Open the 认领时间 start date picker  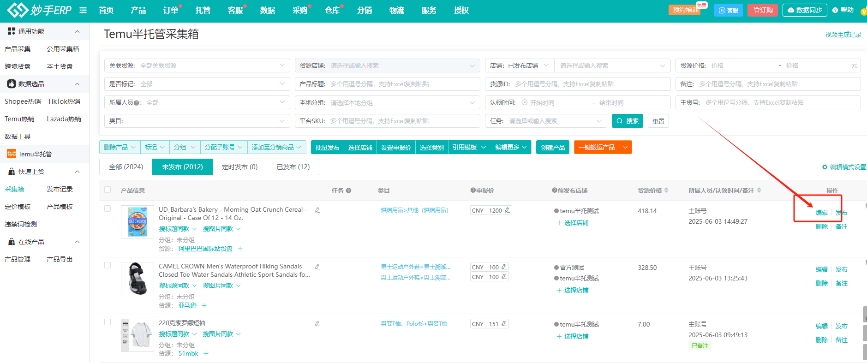click(x=542, y=102)
